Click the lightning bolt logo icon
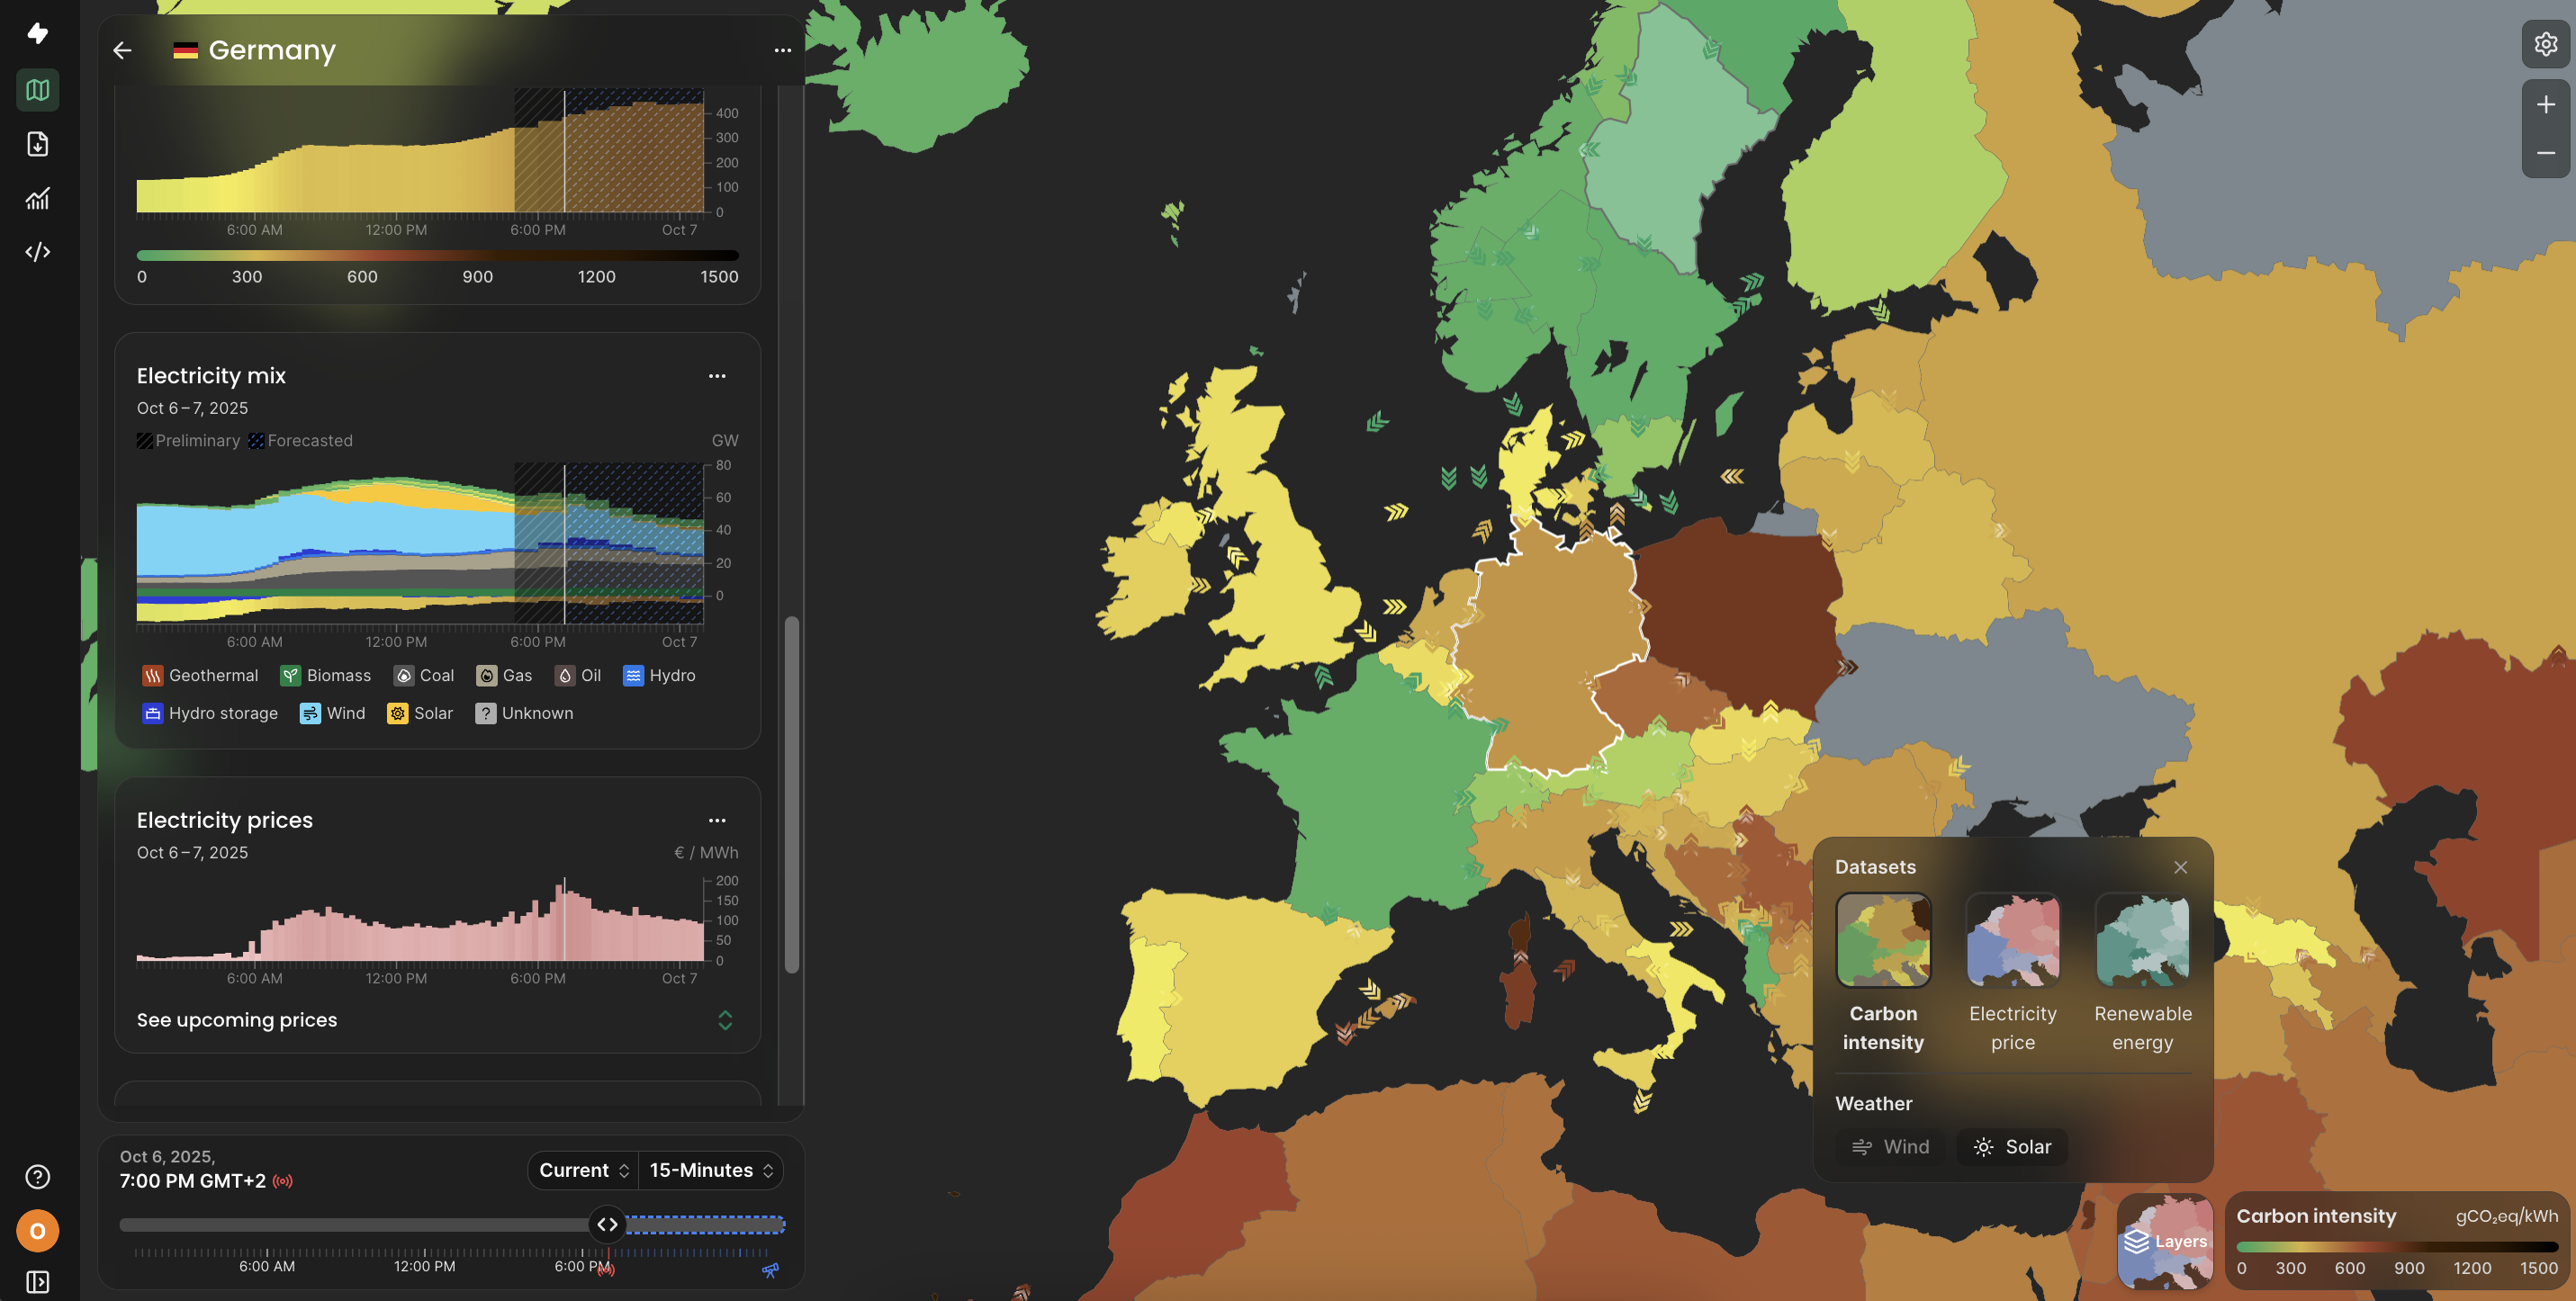 pyautogui.click(x=37, y=33)
